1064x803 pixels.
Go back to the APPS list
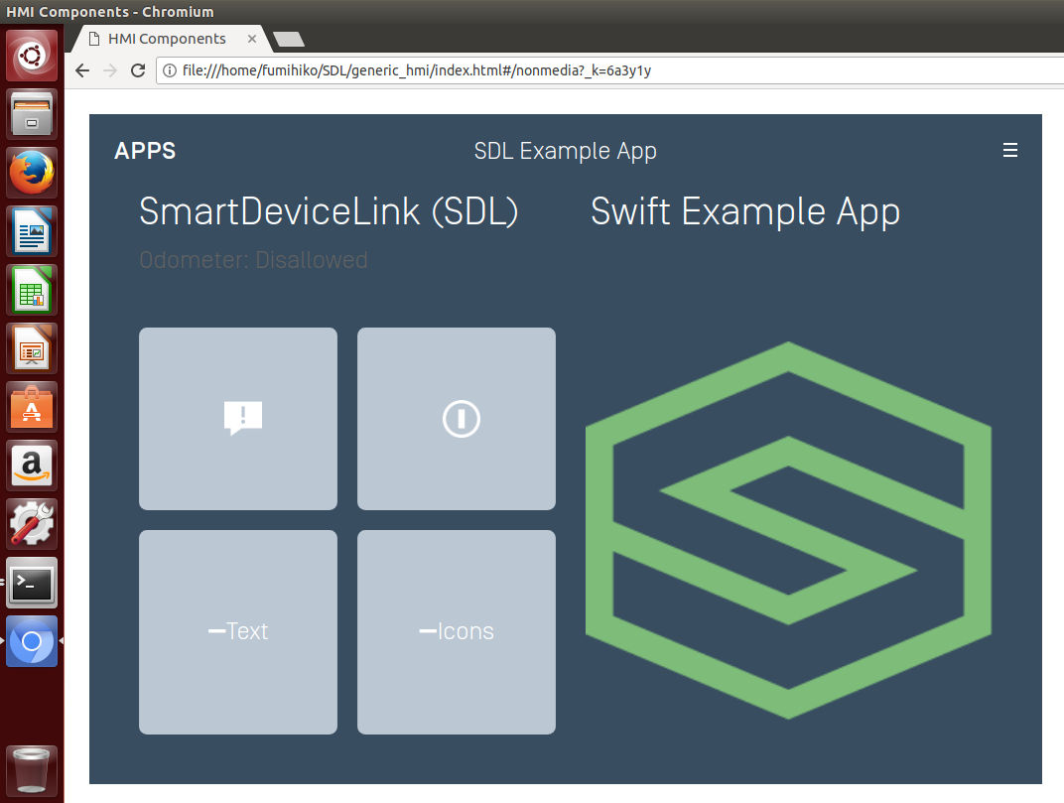click(x=145, y=151)
